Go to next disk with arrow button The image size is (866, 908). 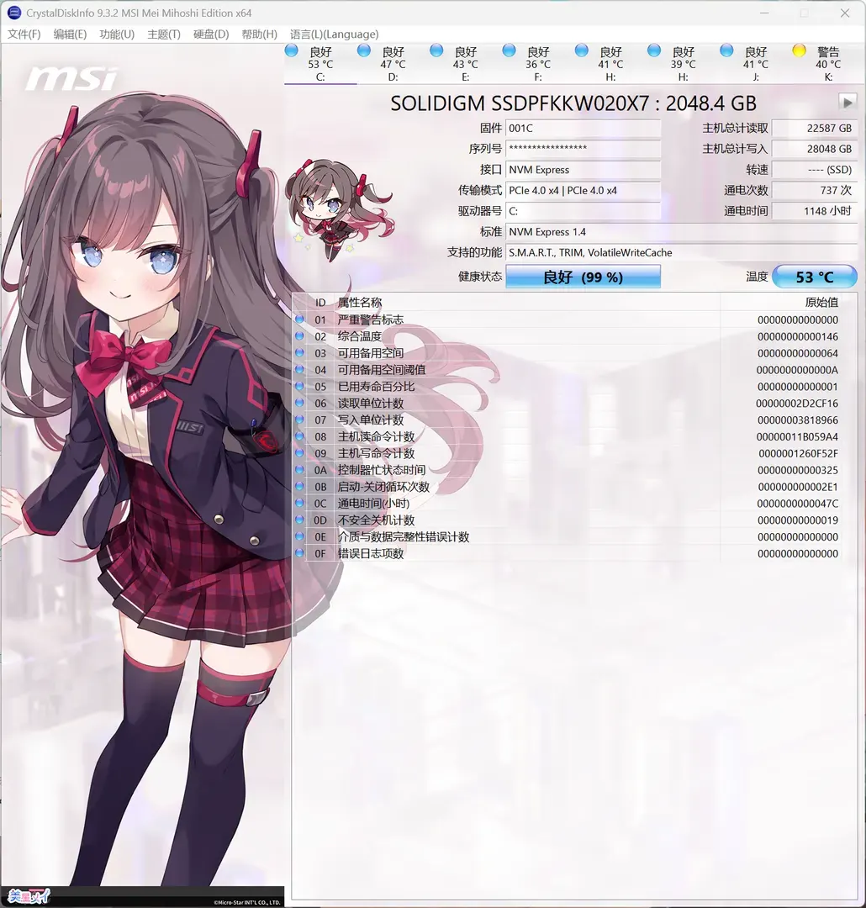coord(848,103)
